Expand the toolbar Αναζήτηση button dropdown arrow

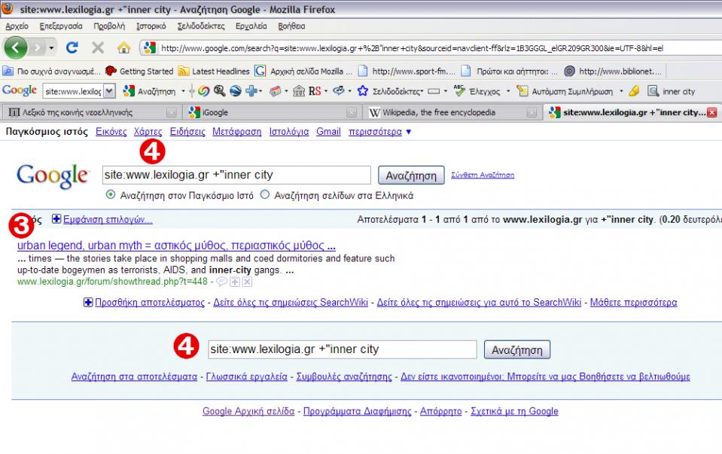point(183,91)
